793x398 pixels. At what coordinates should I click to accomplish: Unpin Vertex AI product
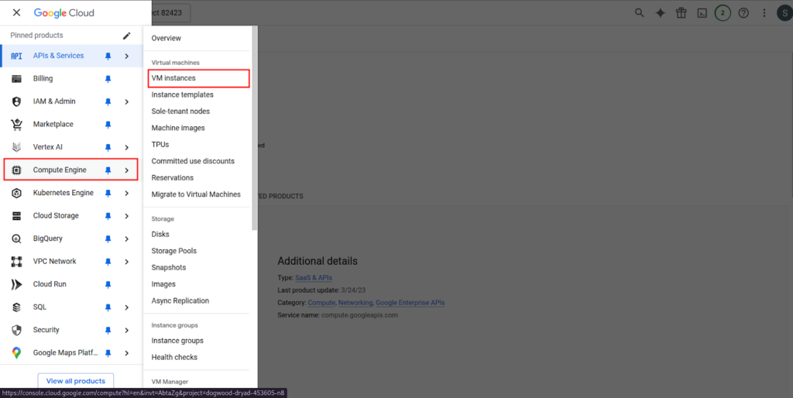(108, 147)
